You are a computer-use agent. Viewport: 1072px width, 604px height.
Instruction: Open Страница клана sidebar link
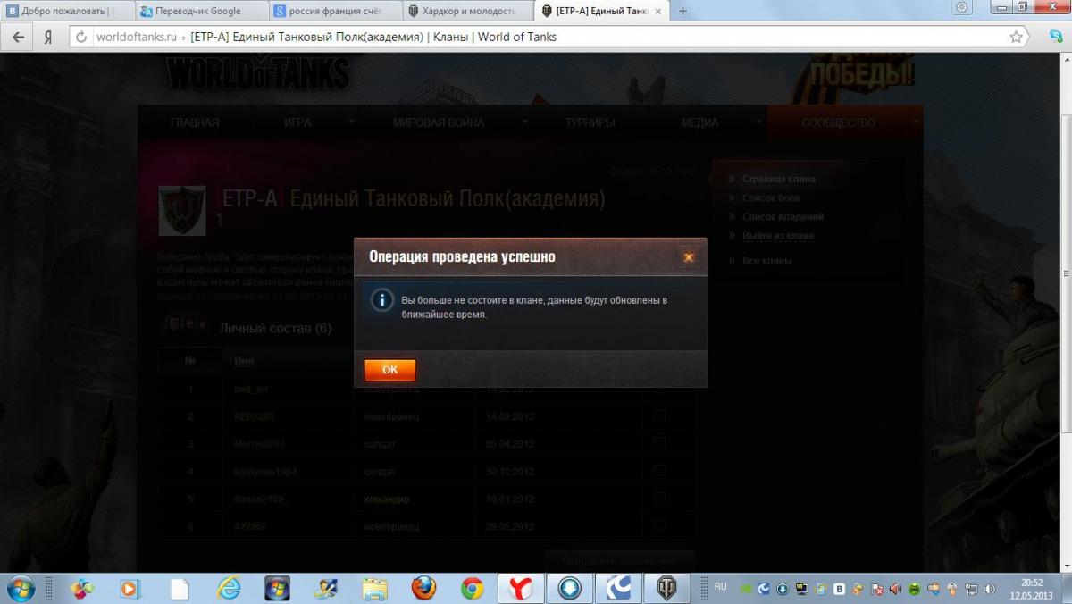(x=778, y=179)
